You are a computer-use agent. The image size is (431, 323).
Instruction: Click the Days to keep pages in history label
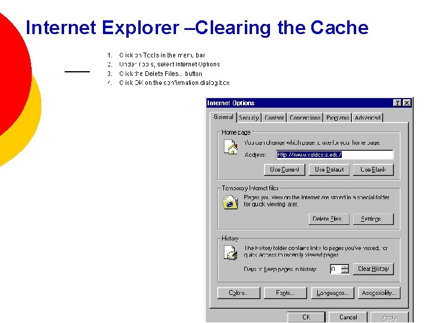coord(280,269)
